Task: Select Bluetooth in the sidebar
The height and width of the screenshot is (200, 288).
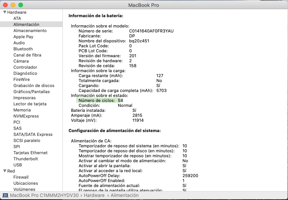Action: [23, 49]
